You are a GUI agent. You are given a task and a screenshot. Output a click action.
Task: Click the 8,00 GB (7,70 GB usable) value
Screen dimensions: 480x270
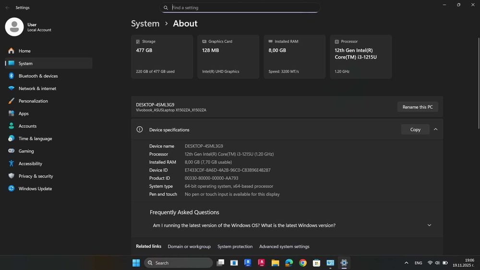tap(208, 162)
